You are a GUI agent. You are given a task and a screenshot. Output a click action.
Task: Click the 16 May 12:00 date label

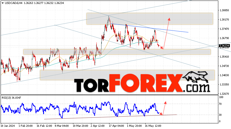tap(153, 126)
